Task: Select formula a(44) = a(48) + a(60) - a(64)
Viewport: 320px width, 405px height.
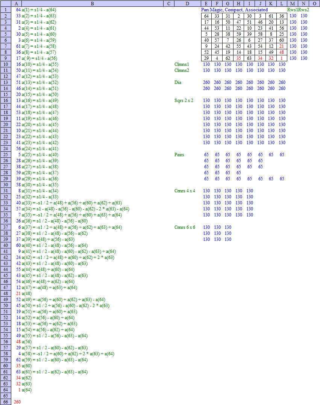Action: [48, 269]
